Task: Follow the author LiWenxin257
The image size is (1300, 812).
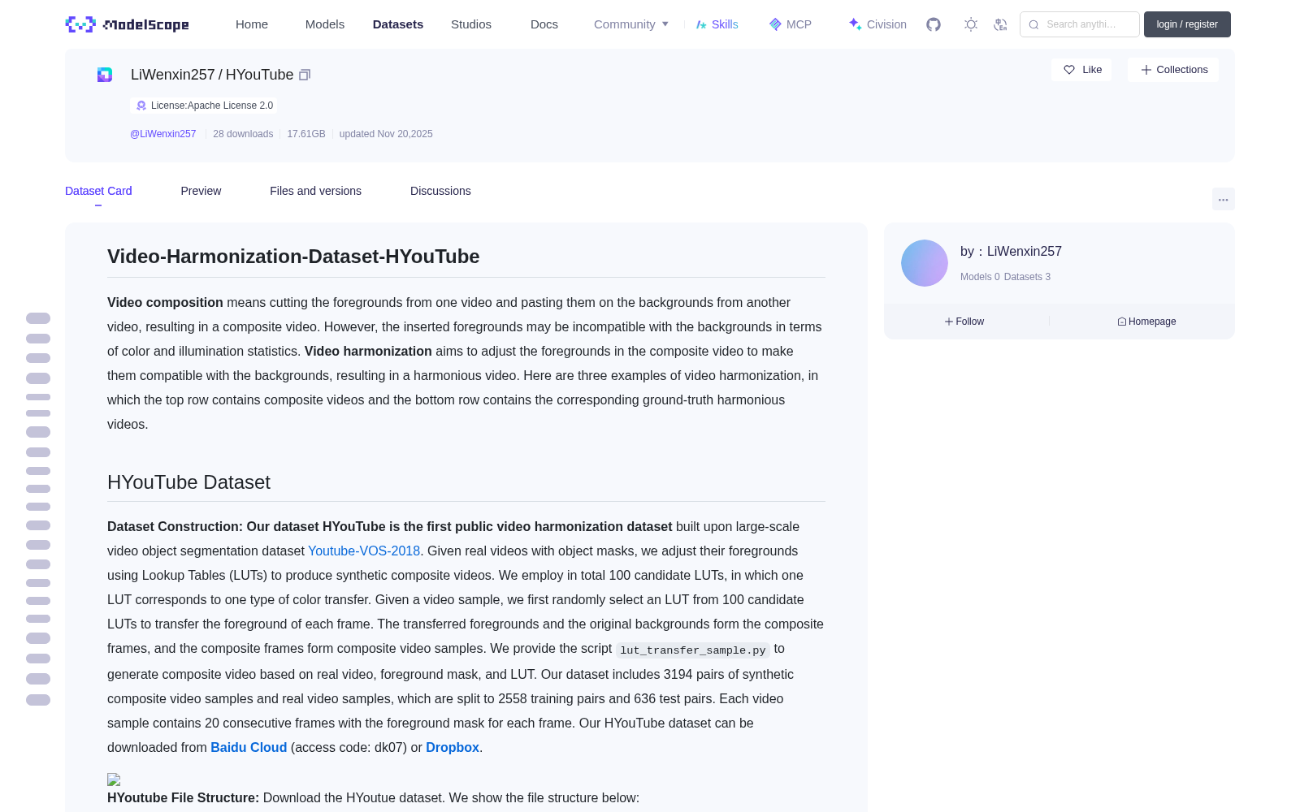Action: (x=964, y=322)
